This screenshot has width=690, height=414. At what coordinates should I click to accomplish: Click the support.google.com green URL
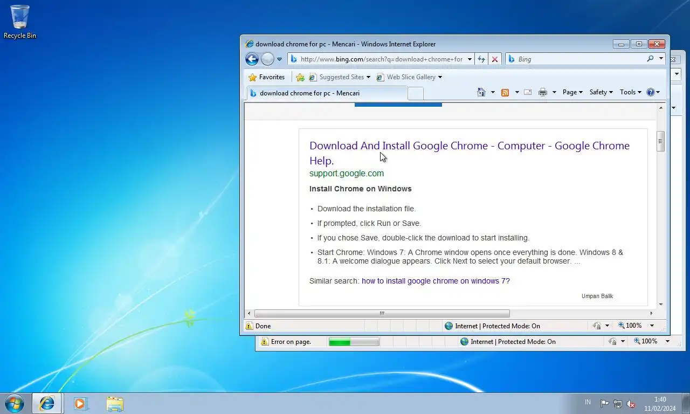click(347, 173)
